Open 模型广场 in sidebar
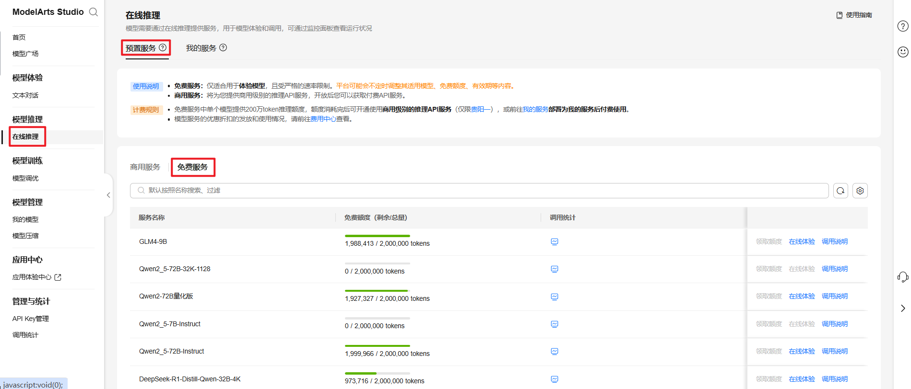 coord(25,54)
